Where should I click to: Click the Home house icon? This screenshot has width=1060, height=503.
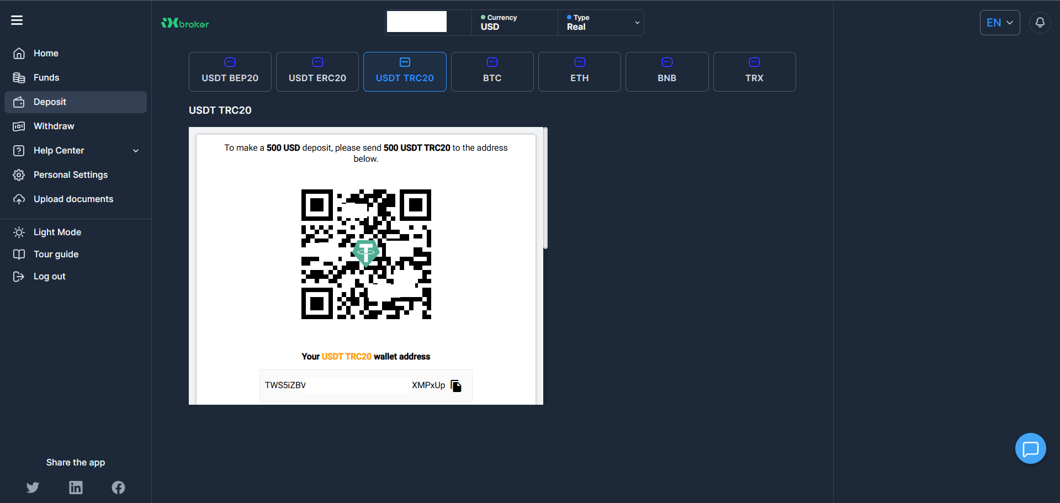[19, 54]
